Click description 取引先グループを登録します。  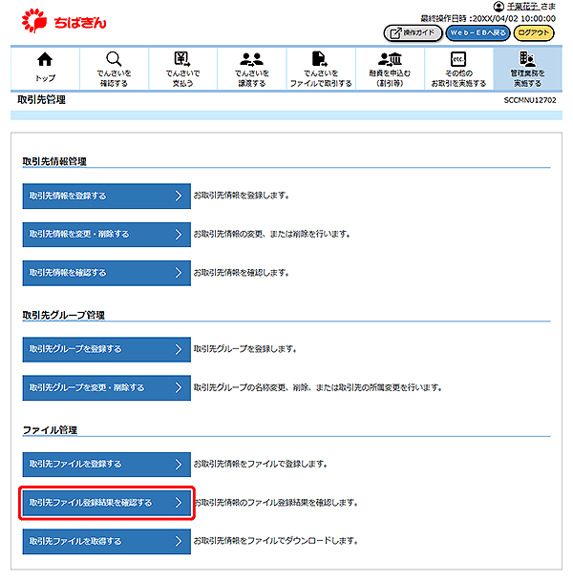click(x=244, y=348)
